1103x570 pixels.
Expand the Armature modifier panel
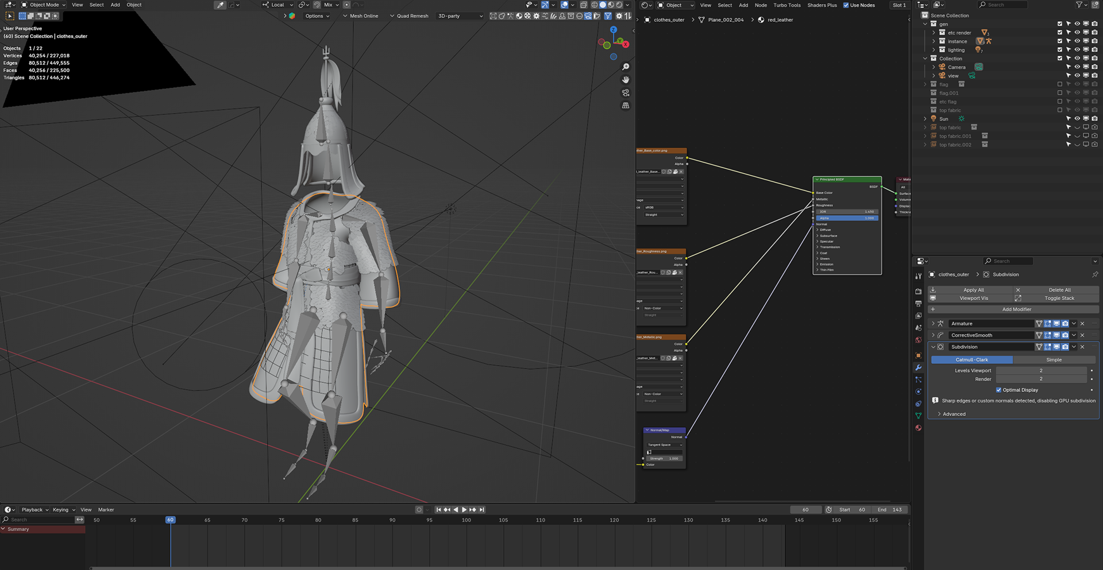(933, 324)
